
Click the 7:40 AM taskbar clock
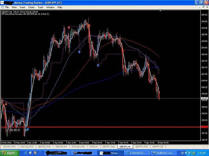coord(201,153)
